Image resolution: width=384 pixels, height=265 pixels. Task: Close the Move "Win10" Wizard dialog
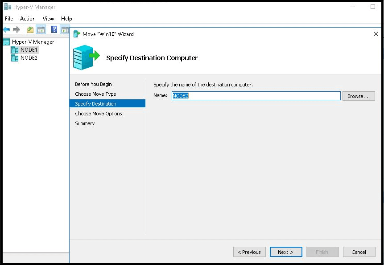pyautogui.click(x=376, y=34)
